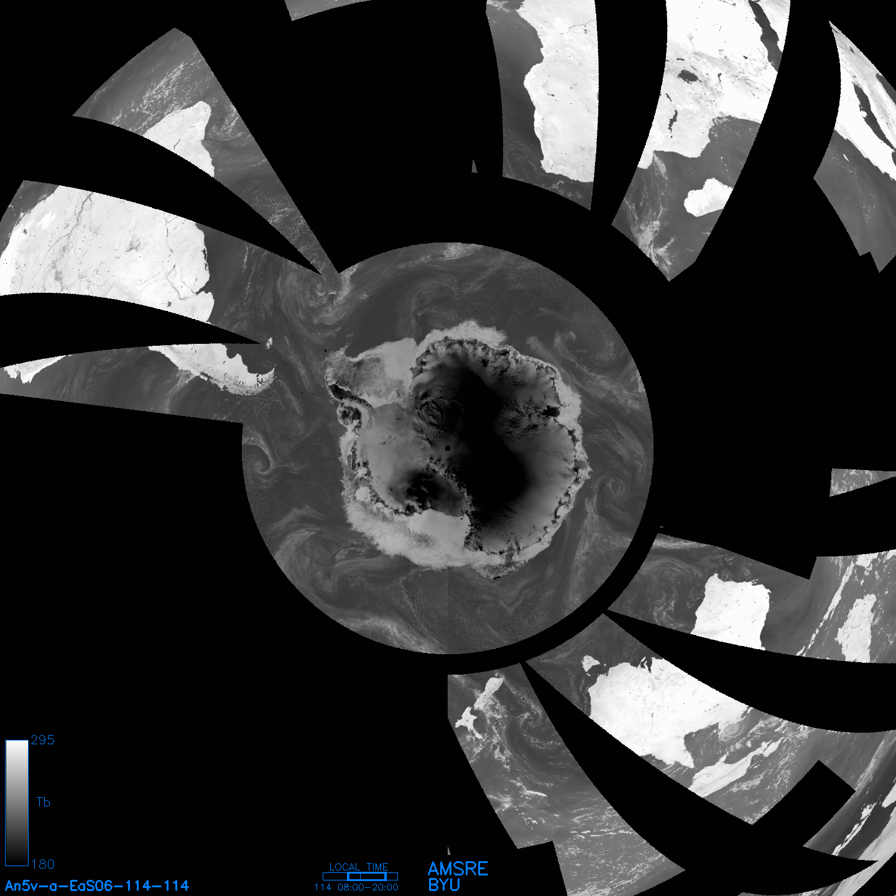Click the LOCAL TIME heading
Image resolution: width=896 pixels, height=896 pixels.
click(359, 867)
